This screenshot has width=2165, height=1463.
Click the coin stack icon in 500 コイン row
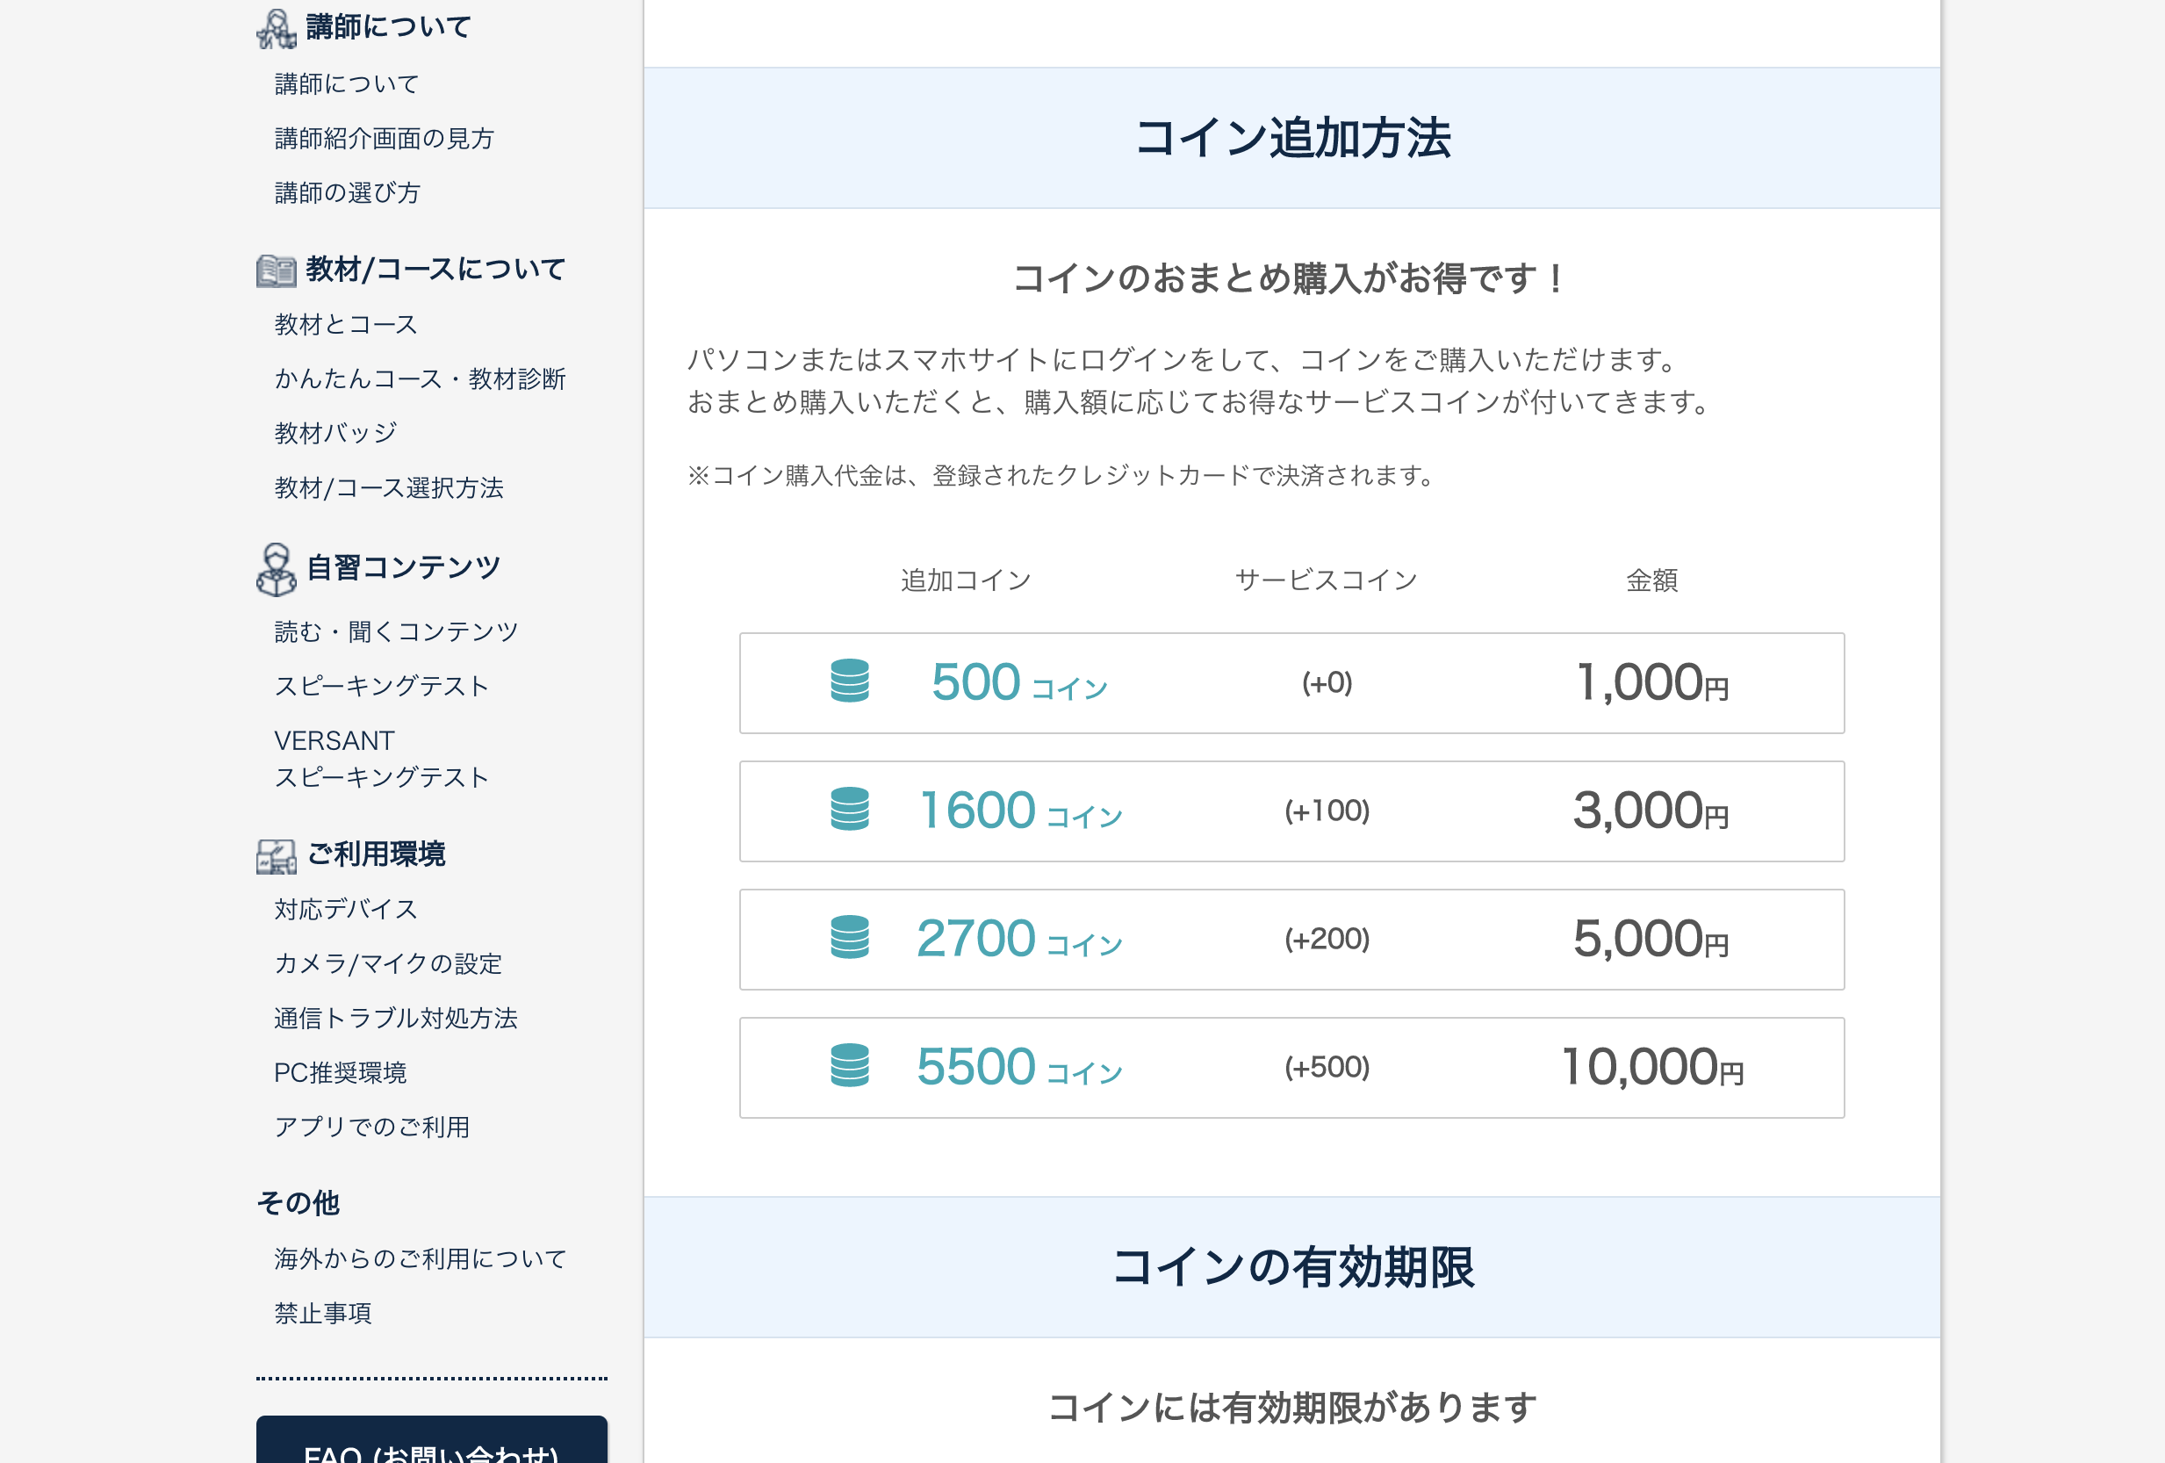[x=850, y=681]
